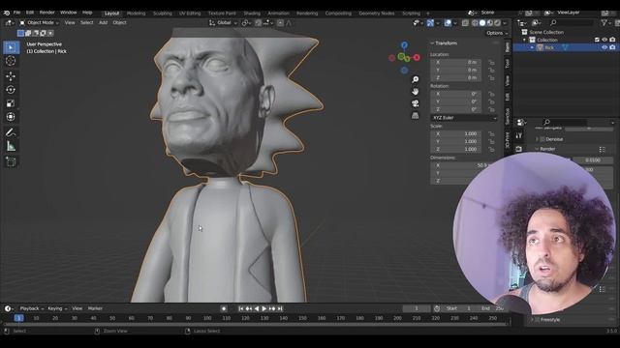Click the Scale X value field

pyautogui.click(x=456, y=133)
